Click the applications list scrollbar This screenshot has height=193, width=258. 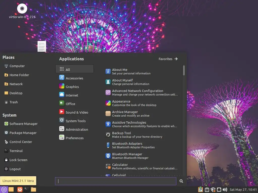tap(184, 70)
